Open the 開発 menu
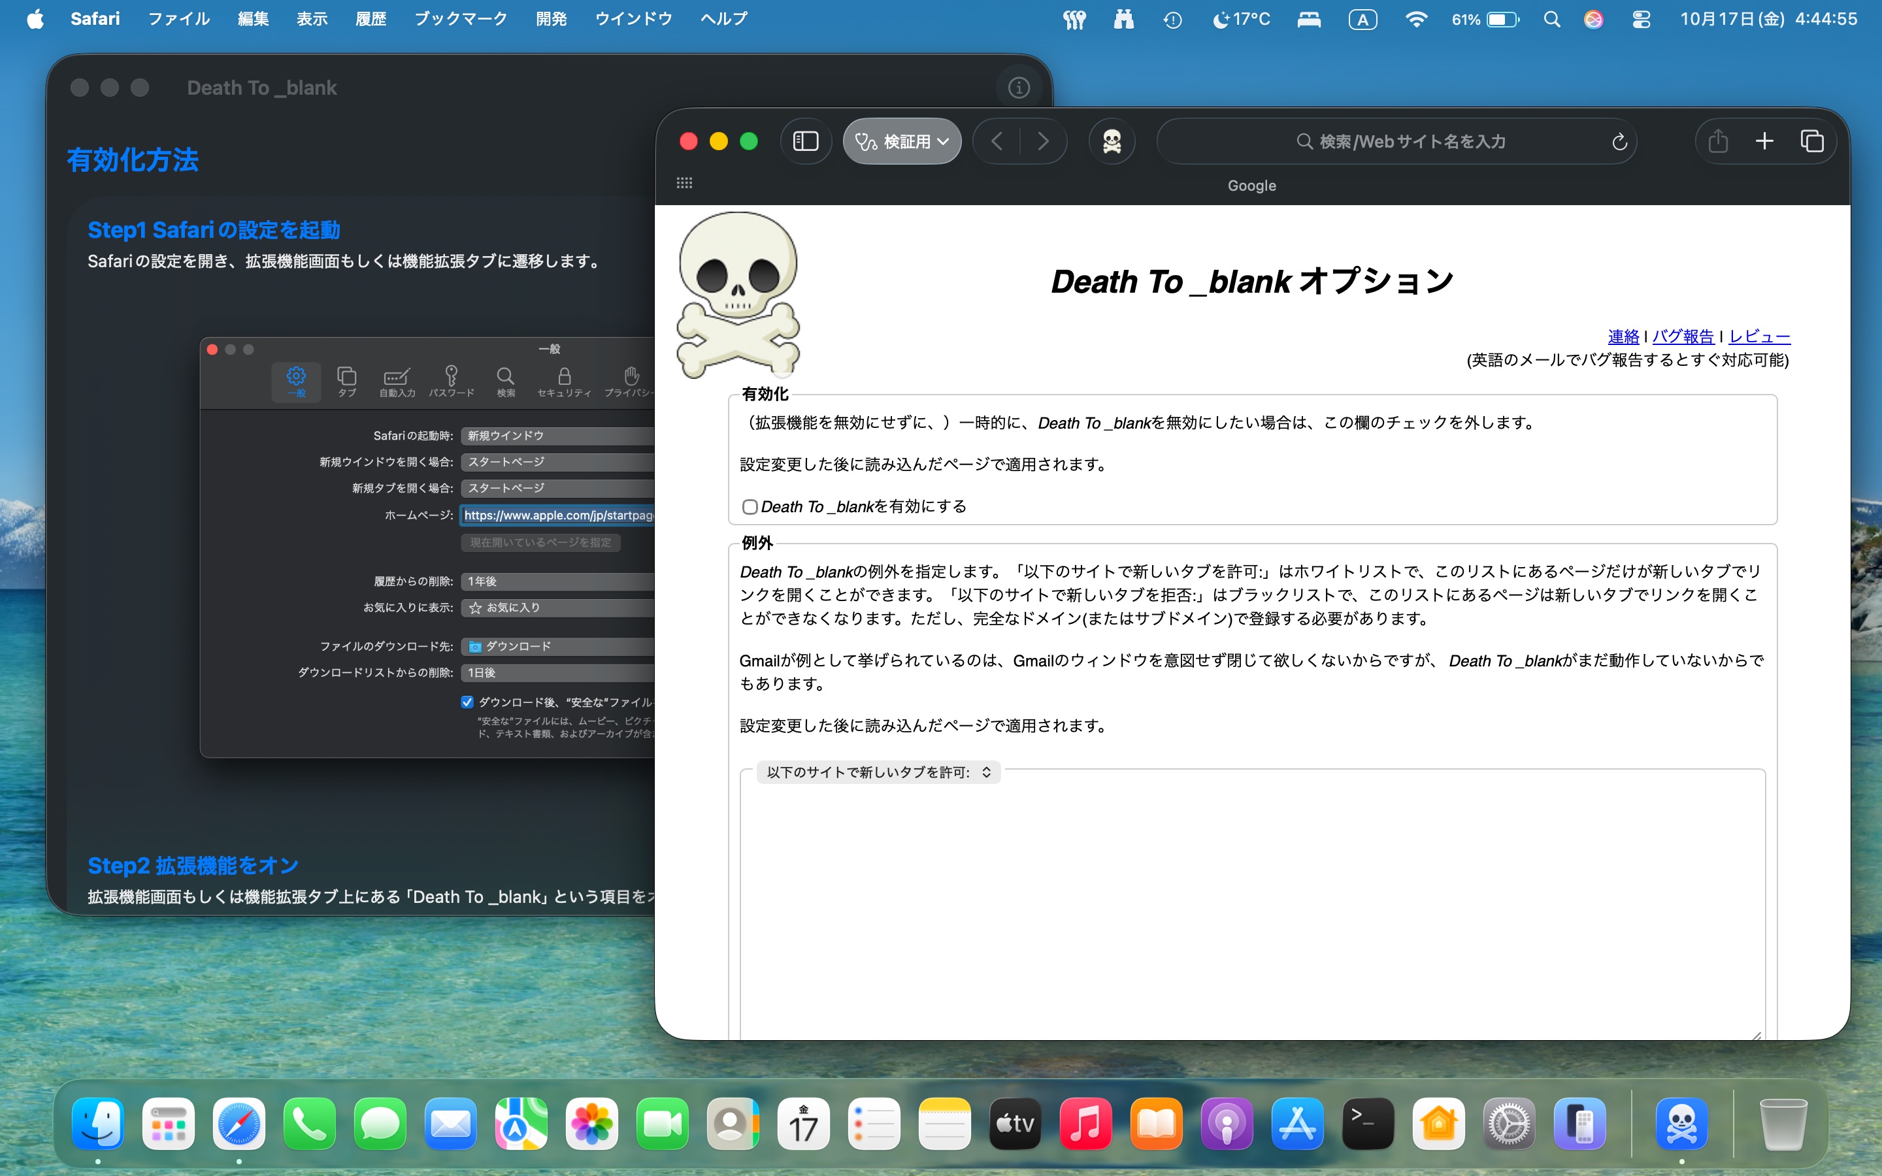The image size is (1882, 1176). [x=551, y=19]
